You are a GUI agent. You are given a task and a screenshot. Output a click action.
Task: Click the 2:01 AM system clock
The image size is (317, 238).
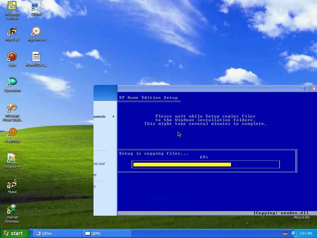click(x=306, y=234)
